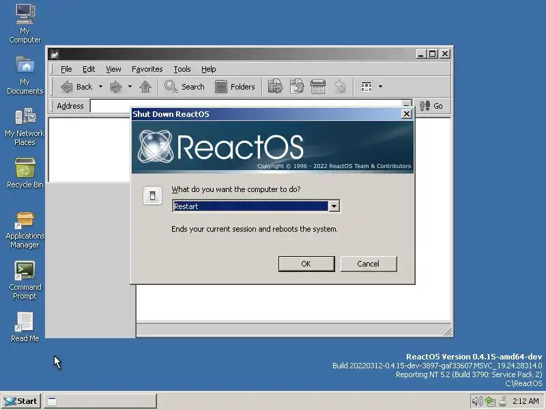The image size is (546, 410).
Task: Click into the Address bar field
Action: [x=246, y=106]
